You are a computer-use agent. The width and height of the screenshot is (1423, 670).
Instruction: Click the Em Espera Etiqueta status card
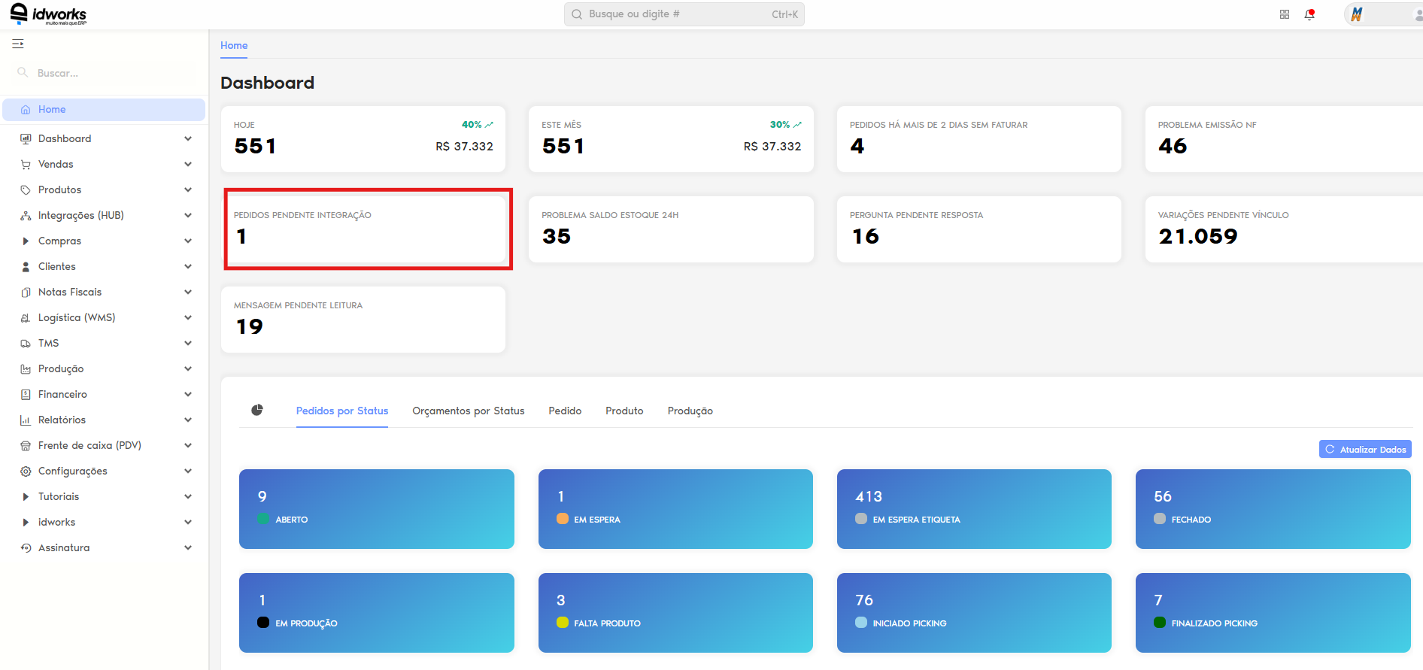(x=974, y=509)
